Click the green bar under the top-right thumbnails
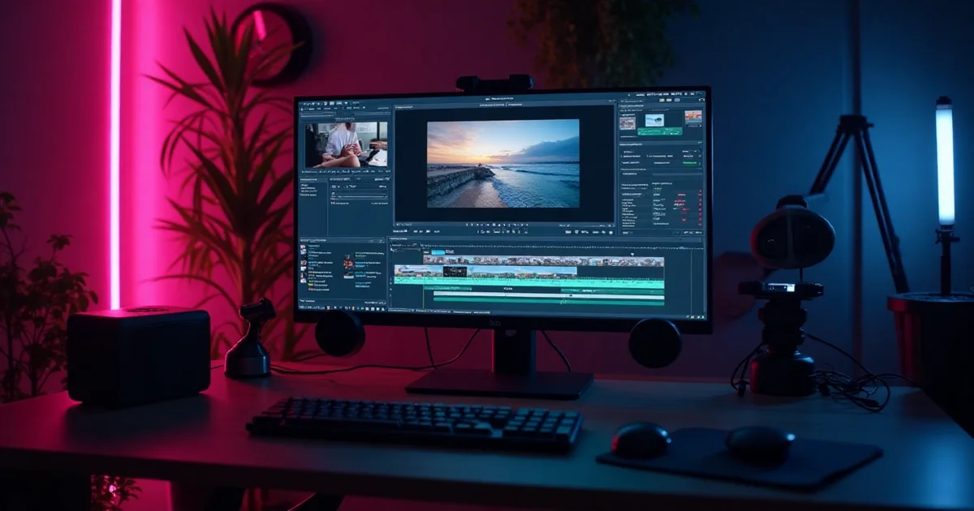974x511 pixels. (x=659, y=131)
